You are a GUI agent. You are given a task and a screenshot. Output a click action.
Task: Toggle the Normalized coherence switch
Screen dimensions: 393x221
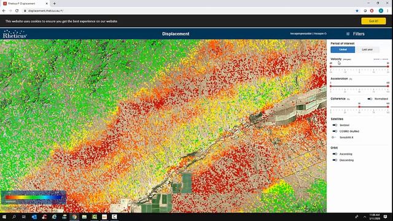(370, 99)
